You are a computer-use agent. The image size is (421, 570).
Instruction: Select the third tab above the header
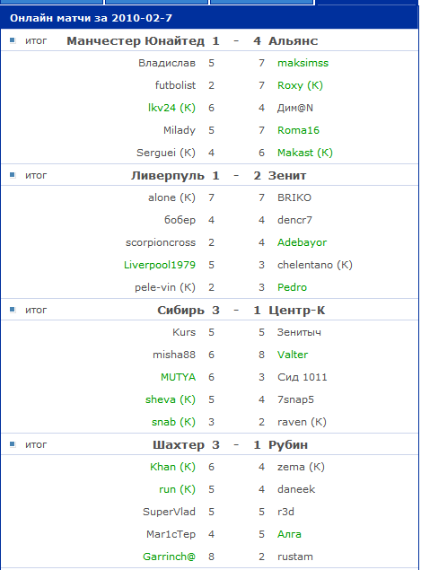click(x=262, y=2)
